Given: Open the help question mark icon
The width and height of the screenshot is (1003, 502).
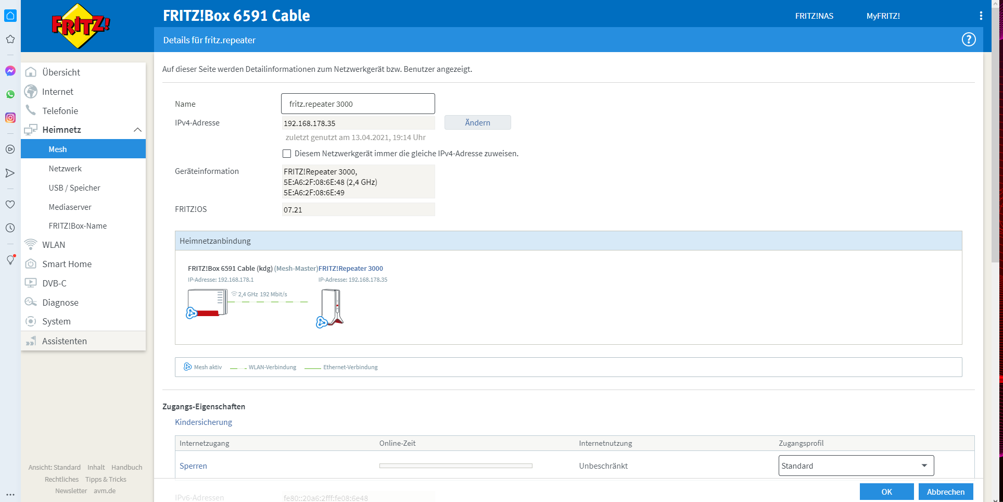Looking at the screenshot, I should click(x=969, y=40).
